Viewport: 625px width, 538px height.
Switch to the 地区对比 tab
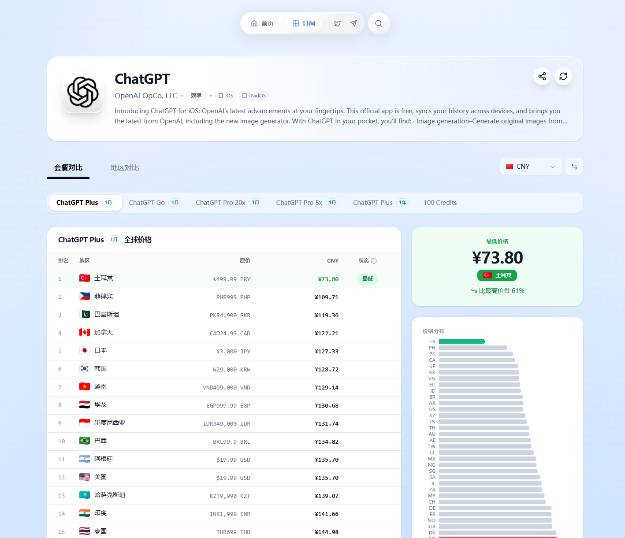click(x=125, y=168)
